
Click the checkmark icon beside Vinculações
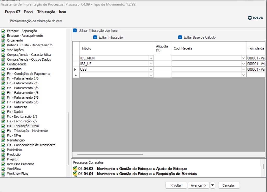click(3, 50)
